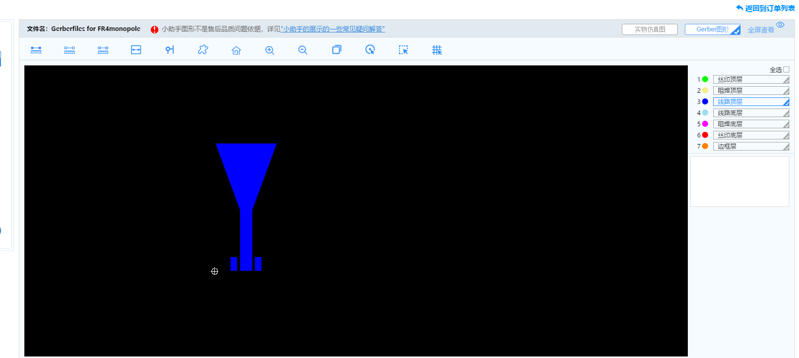Toggle the 阻焊顶层 layer

[x=751, y=90]
